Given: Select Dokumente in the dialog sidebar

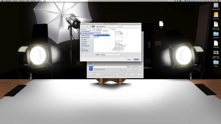Looking at the screenshot, I should (87, 35).
